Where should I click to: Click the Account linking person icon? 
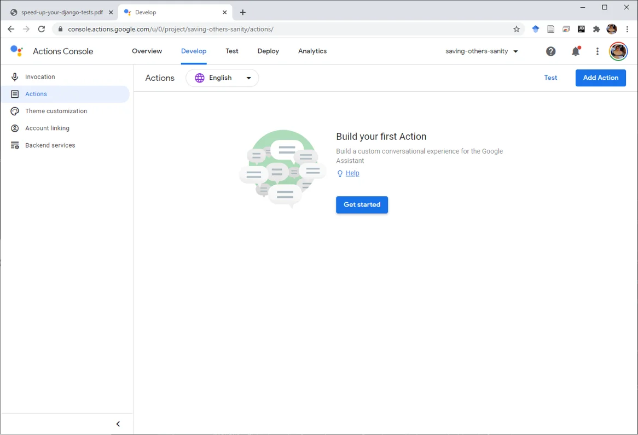pyautogui.click(x=15, y=128)
